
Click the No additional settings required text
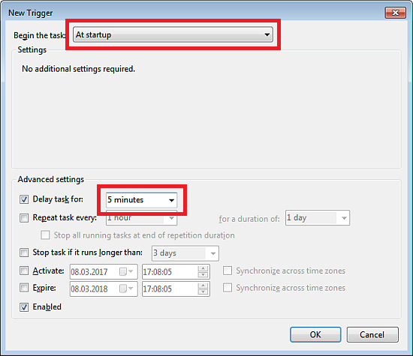78,69
